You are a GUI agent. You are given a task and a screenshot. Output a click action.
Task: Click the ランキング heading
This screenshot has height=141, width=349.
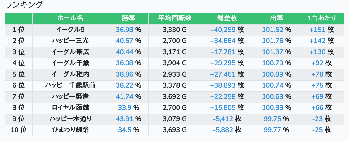click(24, 5)
